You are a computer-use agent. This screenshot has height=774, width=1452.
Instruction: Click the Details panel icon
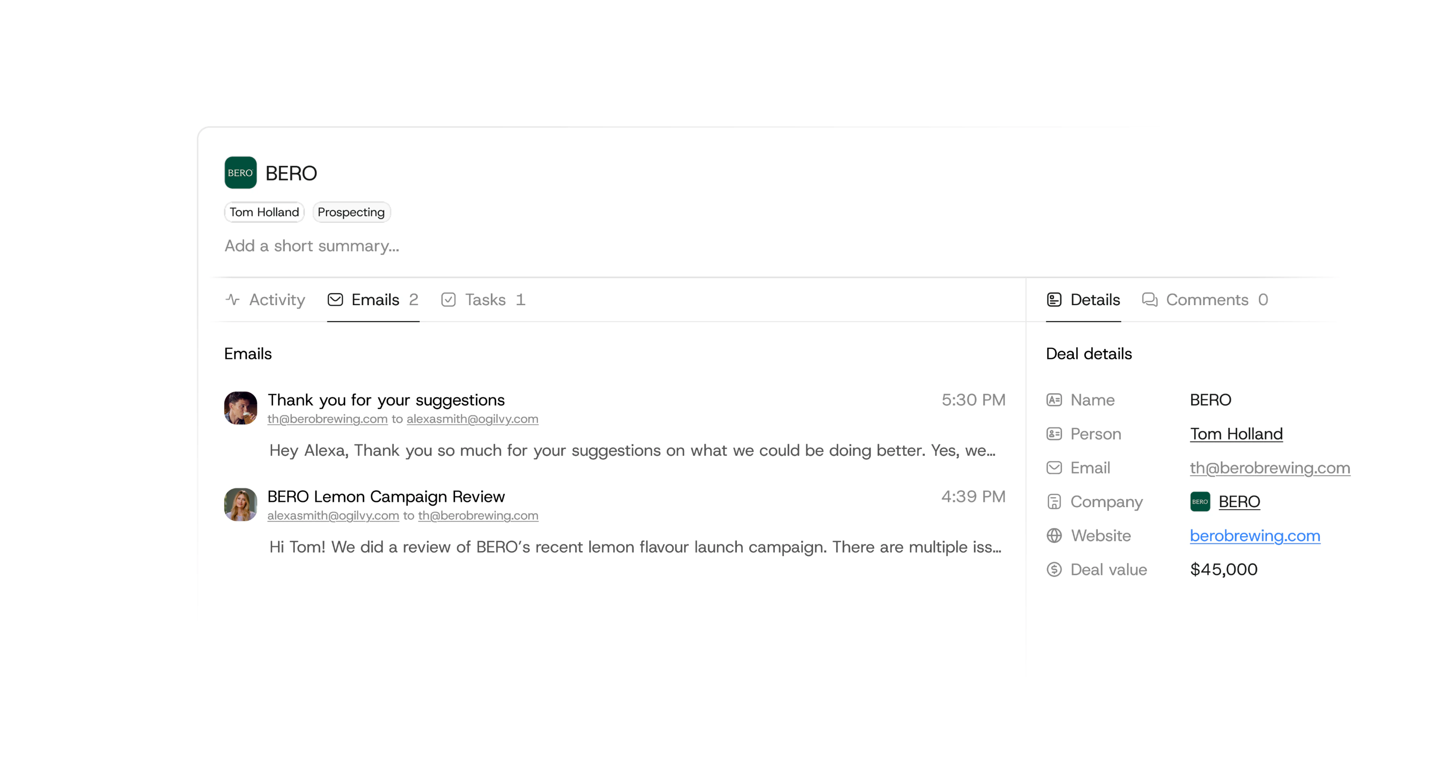tap(1054, 300)
